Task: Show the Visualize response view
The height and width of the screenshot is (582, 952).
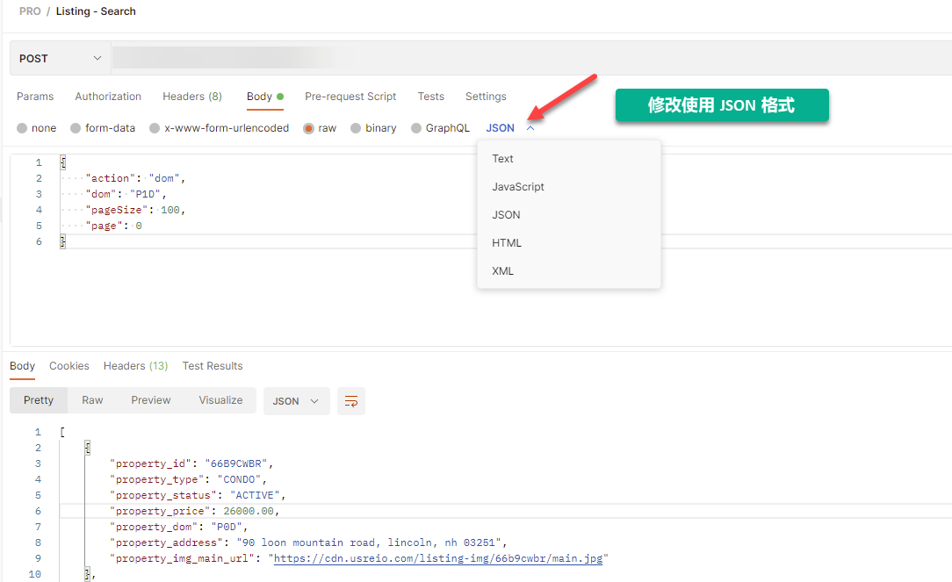Action: point(220,400)
